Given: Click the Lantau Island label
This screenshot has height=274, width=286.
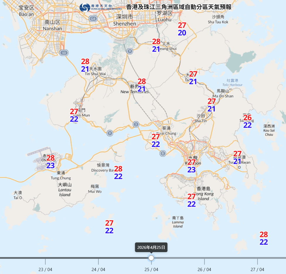Looking at the screenshot, I should tap(64, 190).
